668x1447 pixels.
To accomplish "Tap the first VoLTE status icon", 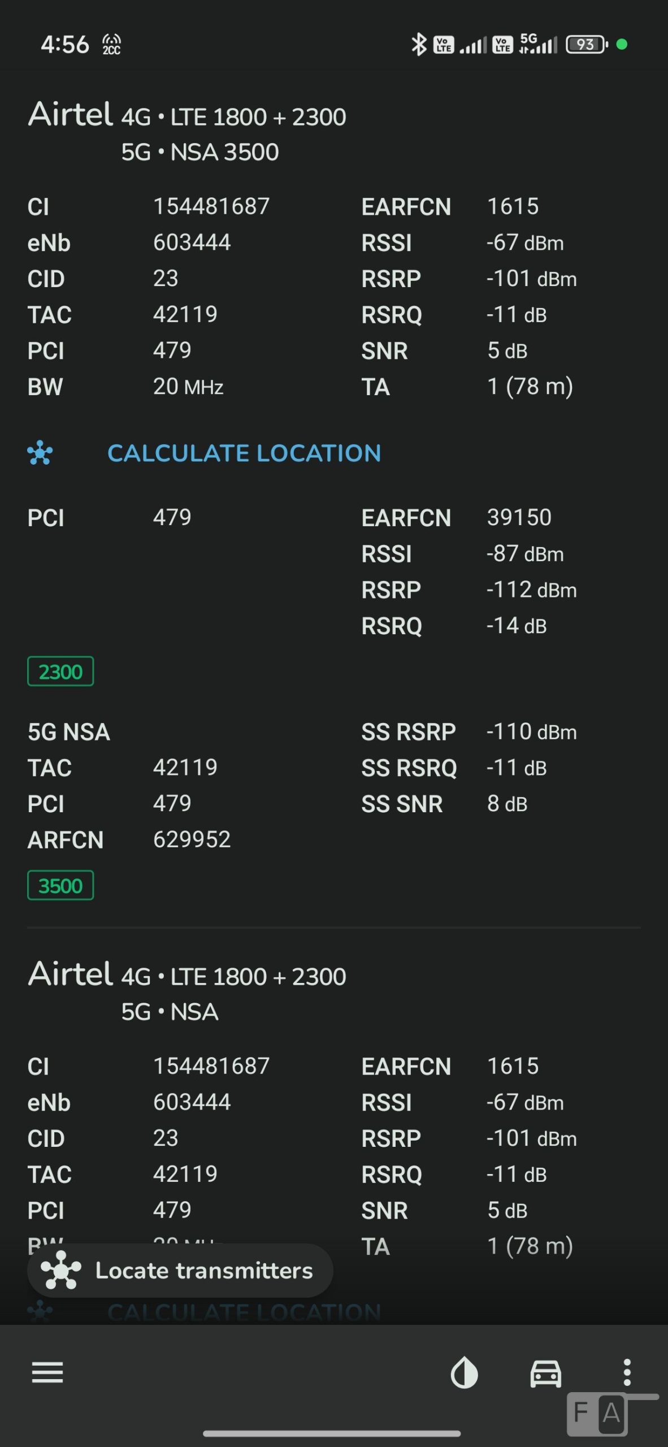I will click(444, 44).
